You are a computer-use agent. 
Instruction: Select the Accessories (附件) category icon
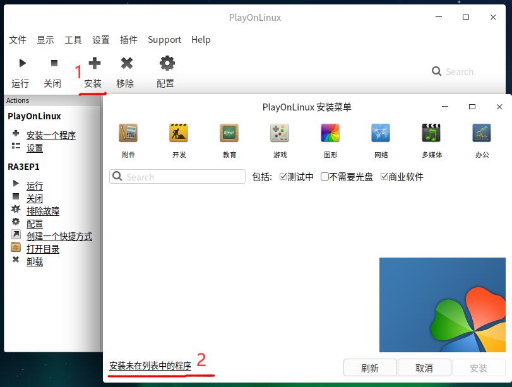[128, 133]
